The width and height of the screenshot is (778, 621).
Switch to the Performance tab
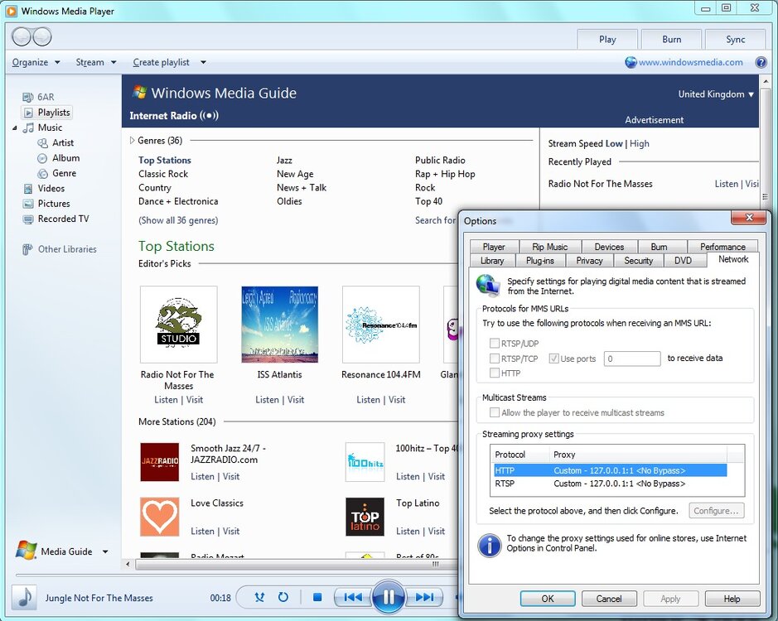click(722, 247)
